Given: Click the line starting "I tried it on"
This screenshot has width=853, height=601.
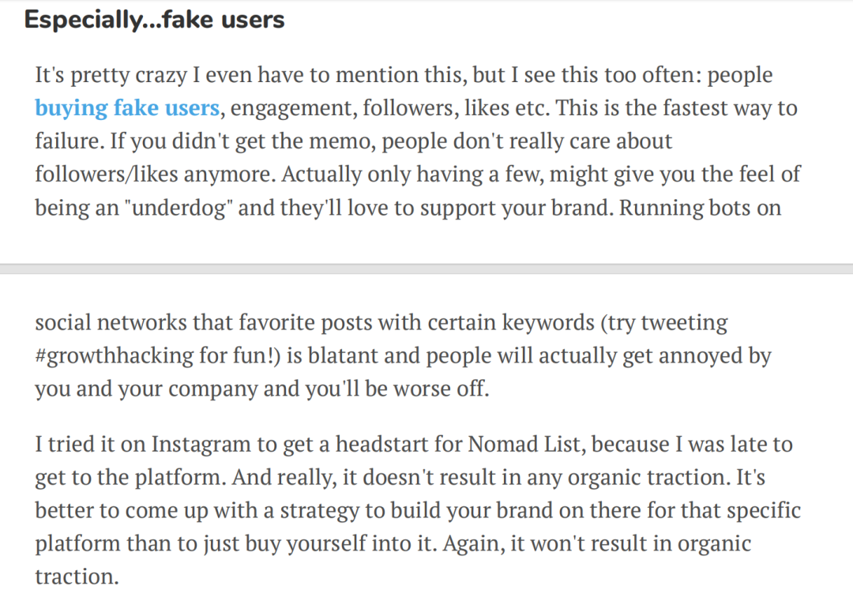Looking at the screenshot, I should 414,445.
